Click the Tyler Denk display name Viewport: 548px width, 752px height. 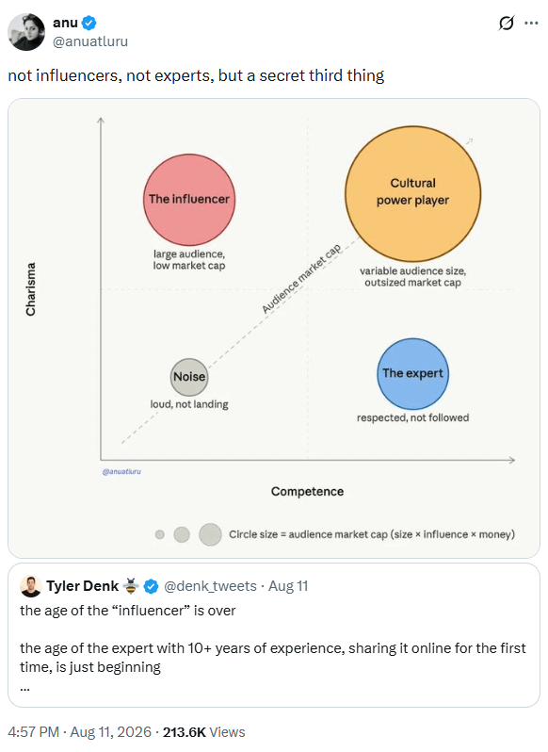[83, 586]
